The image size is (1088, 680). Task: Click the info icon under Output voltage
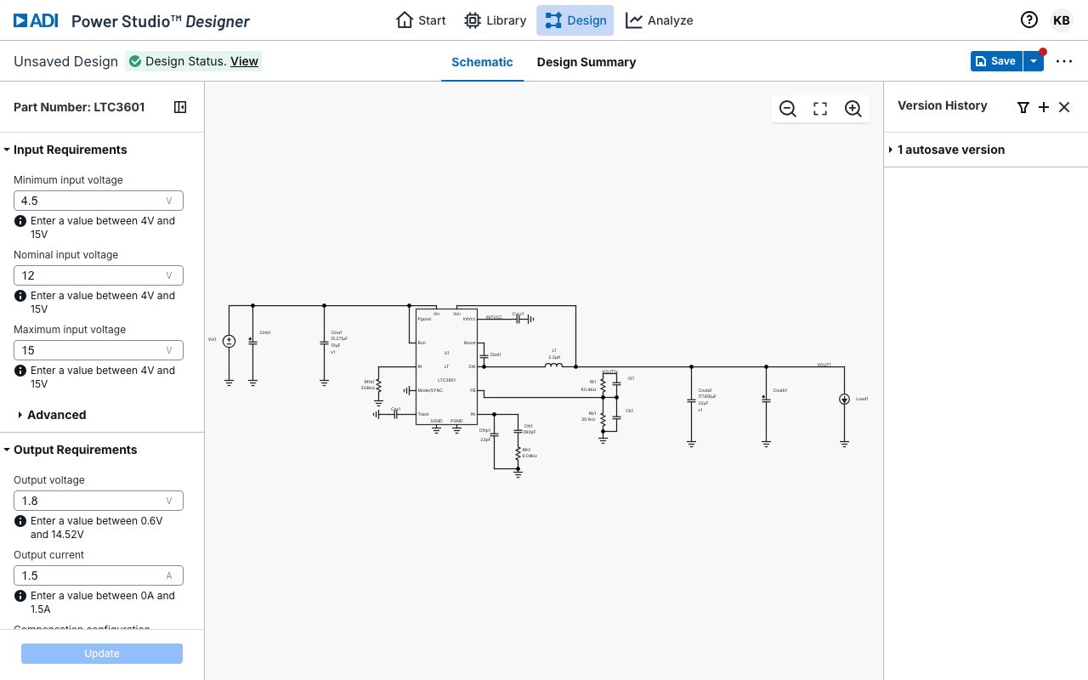point(20,521)
